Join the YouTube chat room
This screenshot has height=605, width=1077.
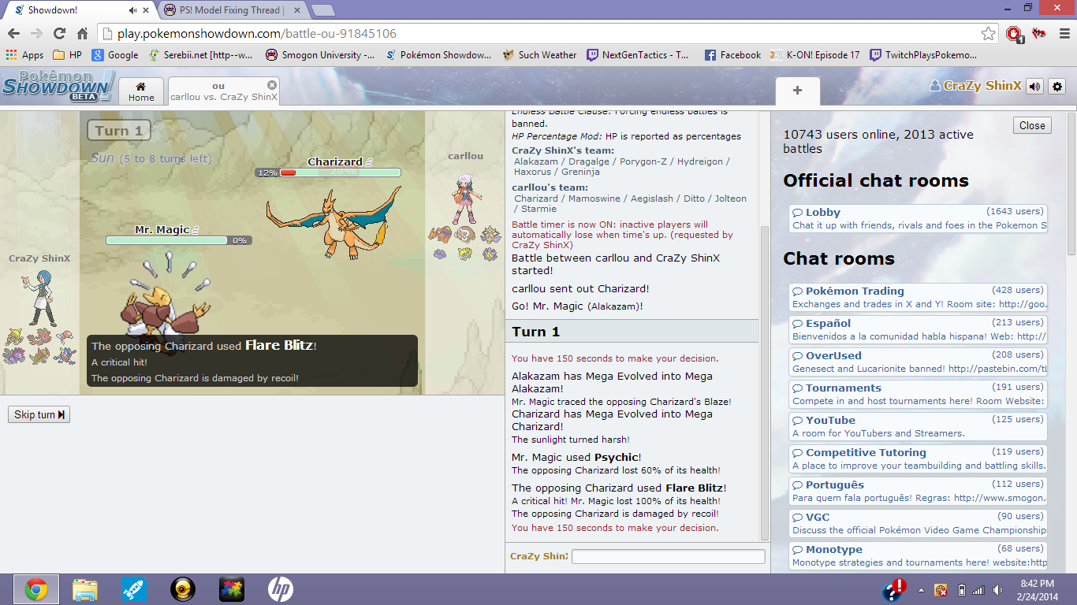tap(919, 426)
